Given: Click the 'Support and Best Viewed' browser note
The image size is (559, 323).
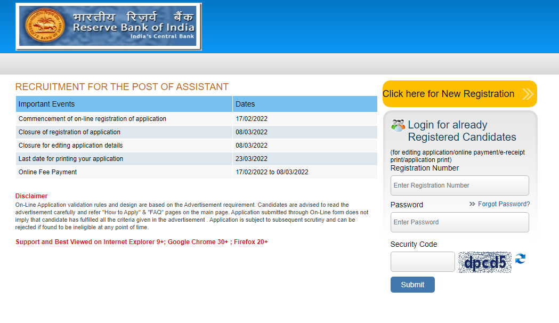Looking at the screenshot, I should pos(142,241).
